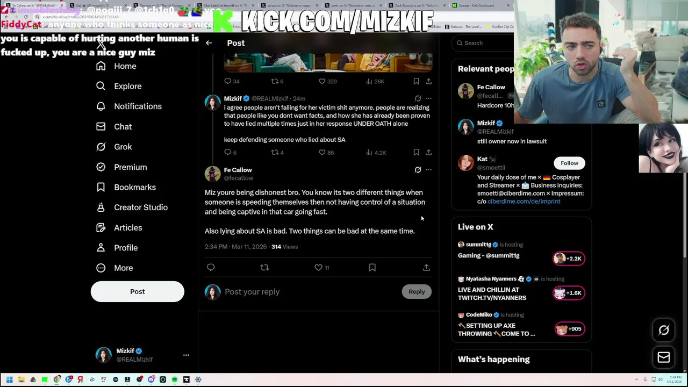Open floating Grok button bottom right
This screenshot has height=387, width=688.
point(664,331)
